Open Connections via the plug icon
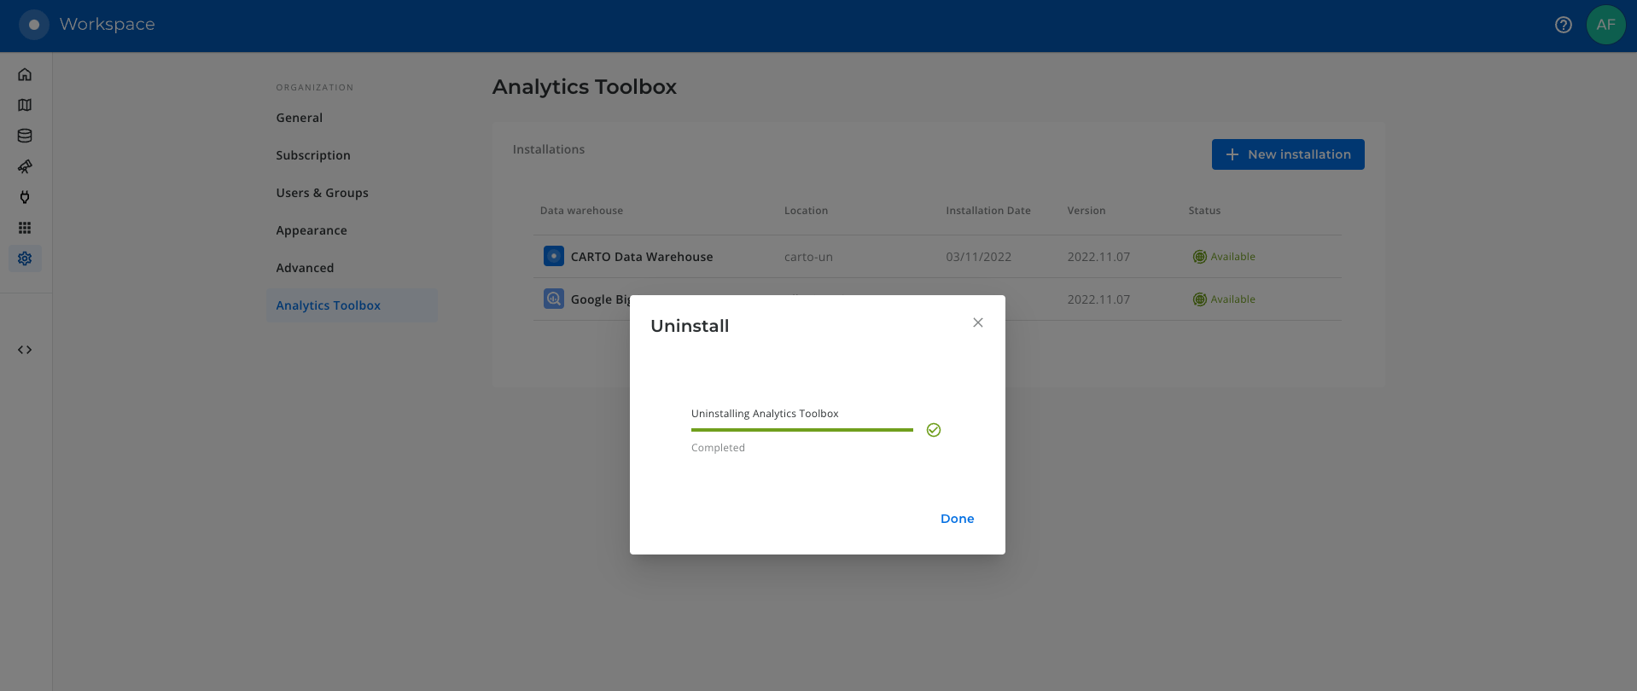 (x=25, y=197)
